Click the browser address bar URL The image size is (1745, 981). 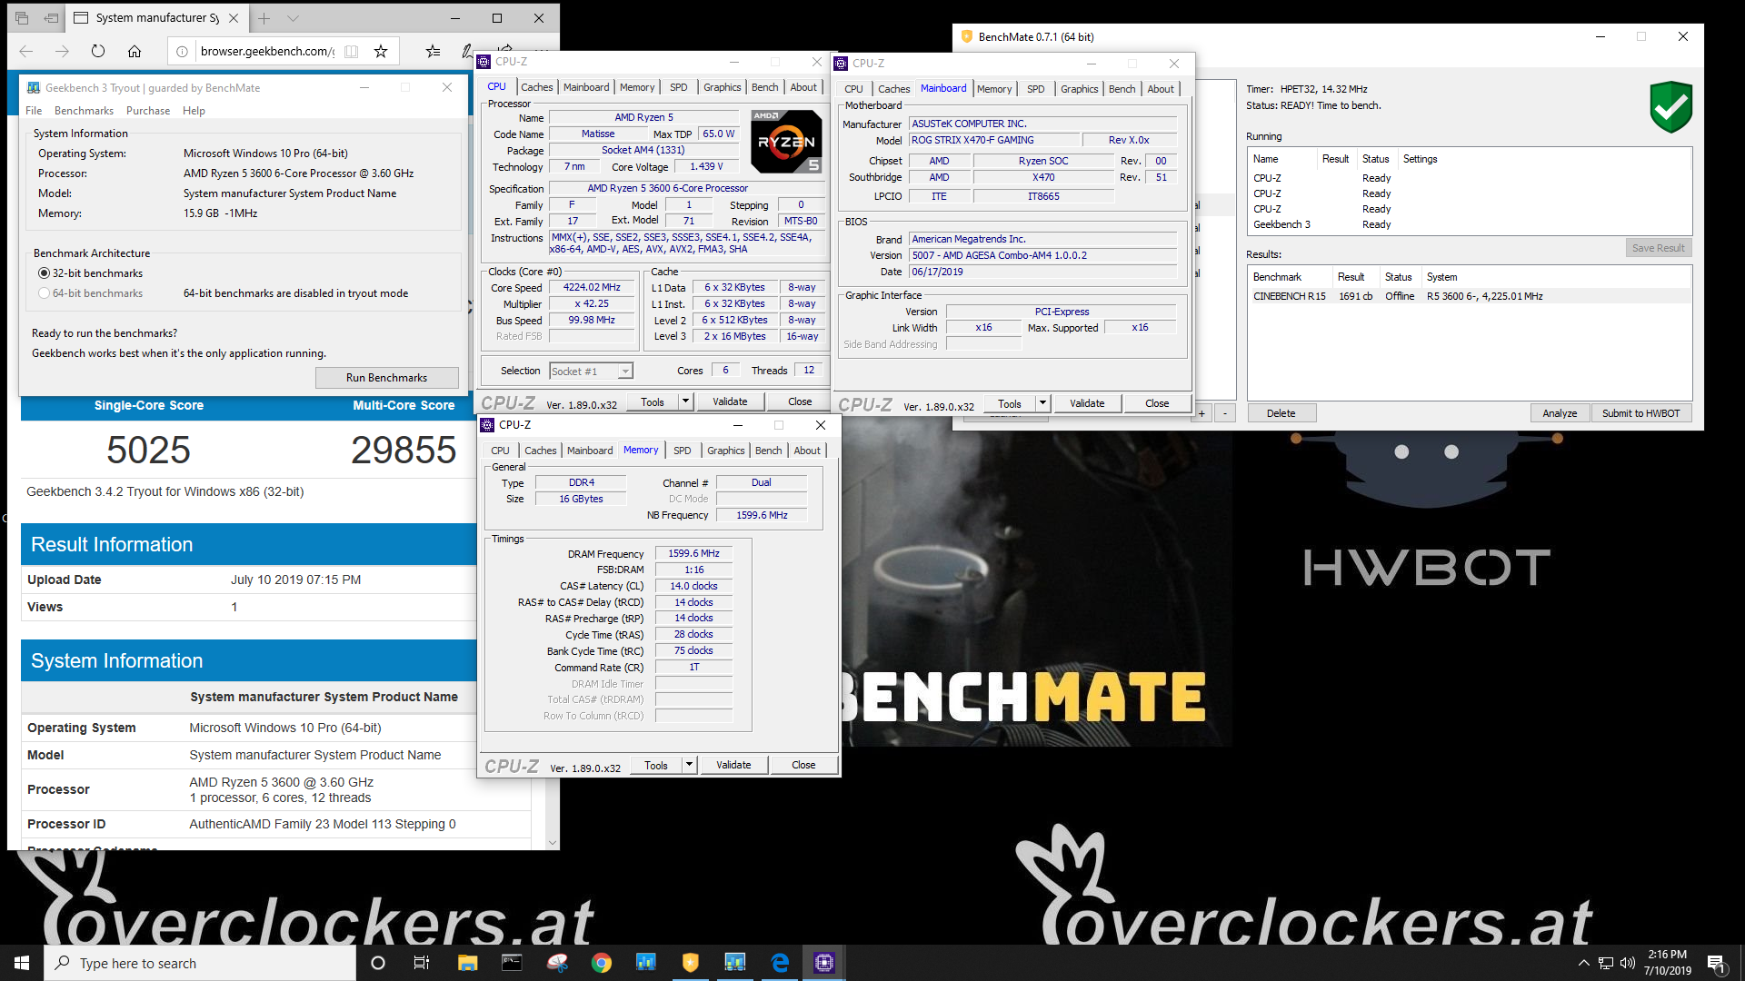click(x=267, y=51)
